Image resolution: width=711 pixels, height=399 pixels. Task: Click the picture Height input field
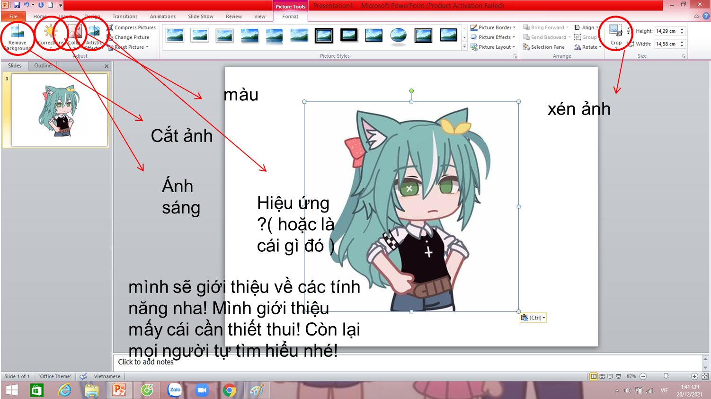coord(666,31)
